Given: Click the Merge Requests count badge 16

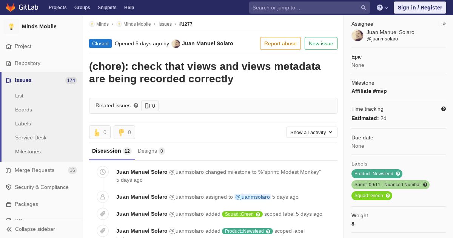Looking at the screenshot, I should [x=72, y=170].
